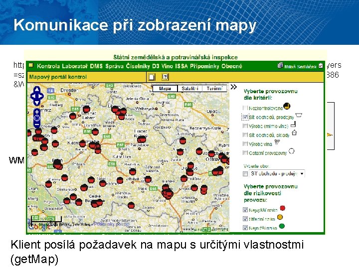Viewport: 359px width, 269px height.
Task: Open the Laboratoř menu
Action: 75,66
